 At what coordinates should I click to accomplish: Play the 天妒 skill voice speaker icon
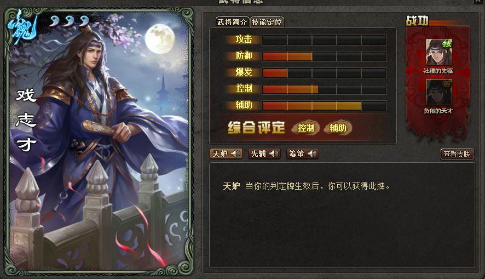click(x=235, y=153)
